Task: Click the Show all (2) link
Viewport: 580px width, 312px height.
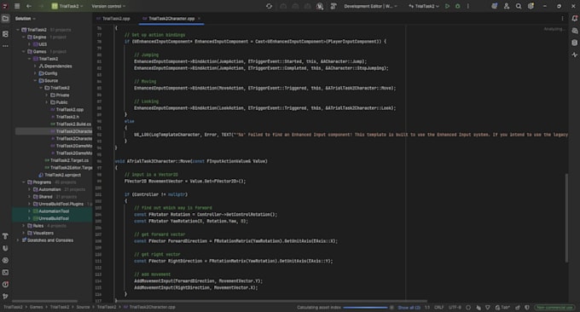Action: [x=409, y=308]
